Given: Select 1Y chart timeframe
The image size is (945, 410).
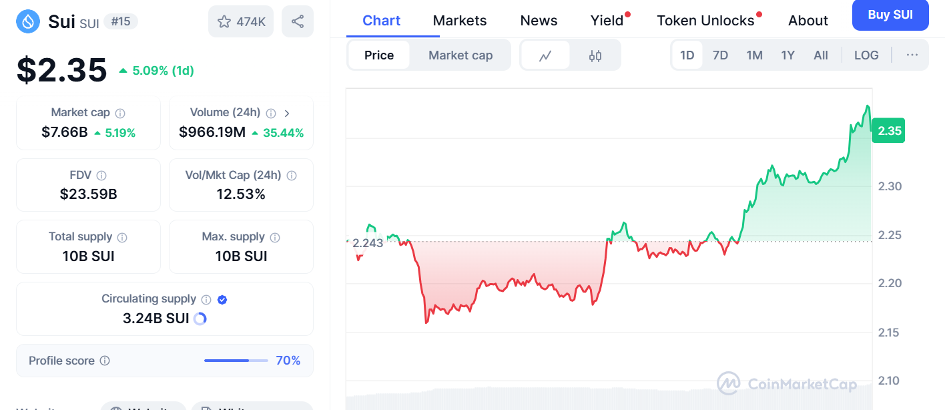Looking at the screenshot, I should 787,55.
